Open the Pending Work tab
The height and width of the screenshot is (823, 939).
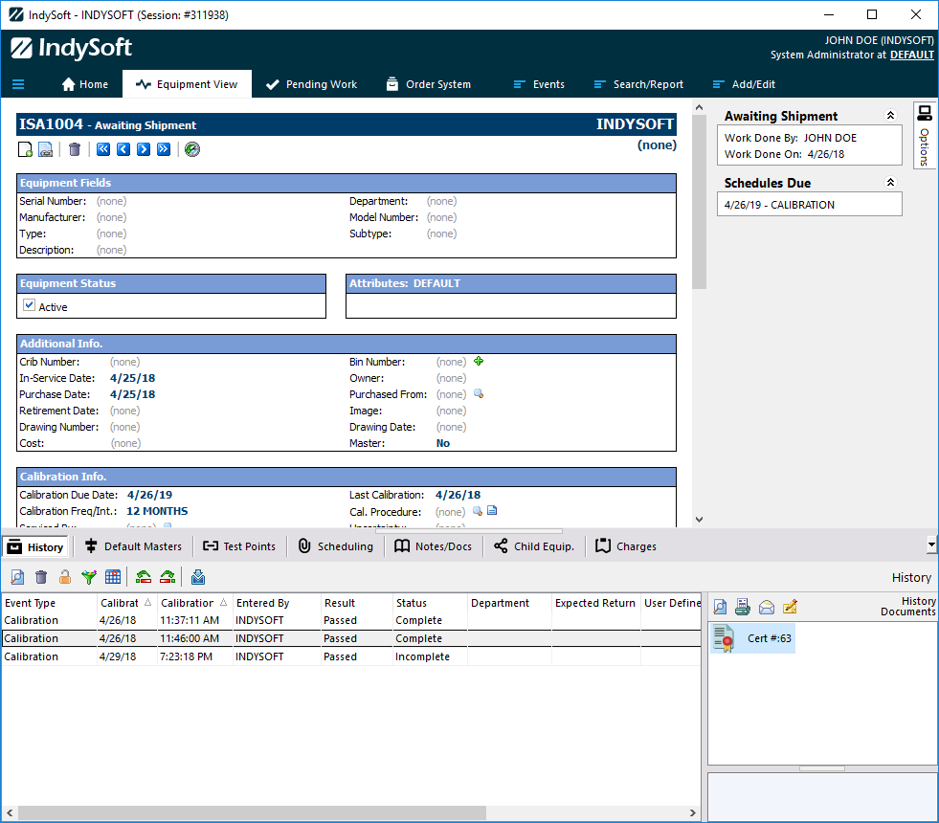(311, 84)
